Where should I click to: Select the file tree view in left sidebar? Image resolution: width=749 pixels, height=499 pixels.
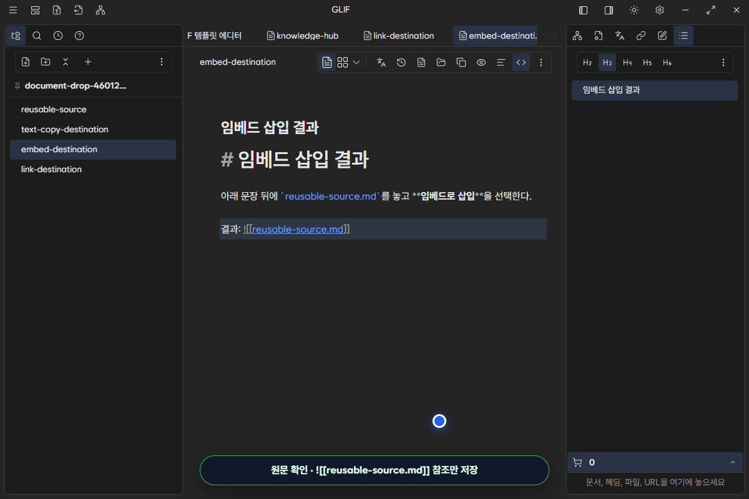[16, 36]
